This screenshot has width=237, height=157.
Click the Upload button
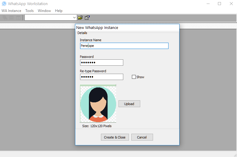click(x=129, y=104)
